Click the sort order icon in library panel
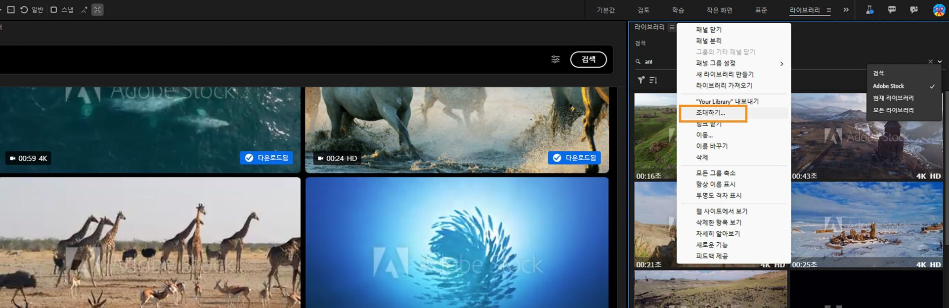Viewport: 949px width, 308px height. coord(653,80)
